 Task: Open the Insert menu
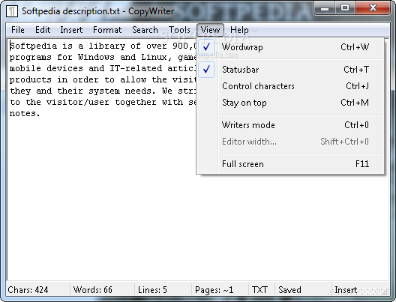(x=71, y=30)
